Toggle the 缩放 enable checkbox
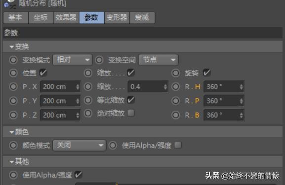 pyautogui.click(x=131, y=73)
